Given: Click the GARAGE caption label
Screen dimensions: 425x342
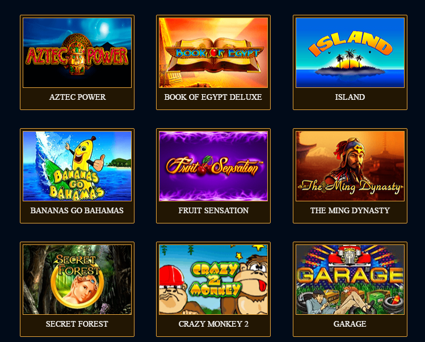Looking at the screenshot, I should 350,324.
